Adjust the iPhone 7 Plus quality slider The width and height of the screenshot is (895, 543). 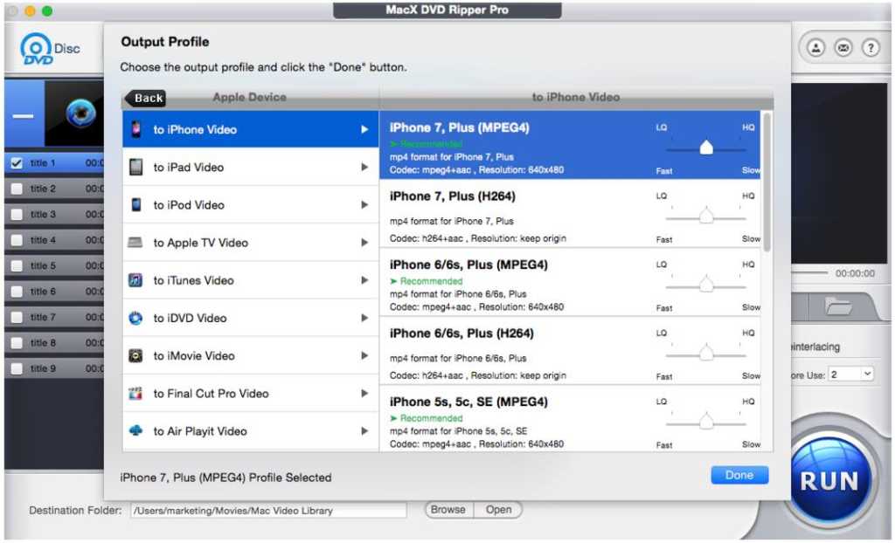click(x=704, y=148)
